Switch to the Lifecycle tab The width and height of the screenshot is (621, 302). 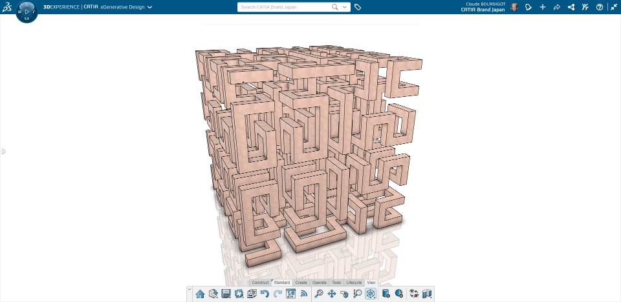click(354, 283)
